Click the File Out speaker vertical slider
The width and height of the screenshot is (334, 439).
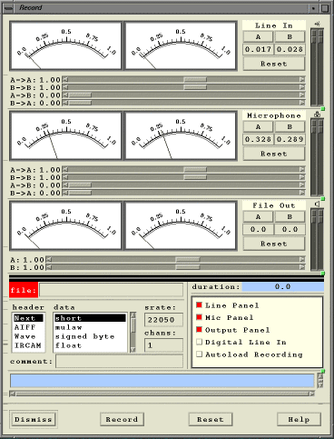pos(317,239)
